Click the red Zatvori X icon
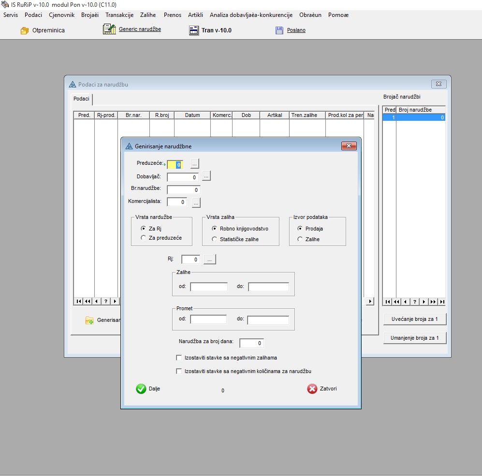Image resolution: width=482 pixels, height=476 pixels. coord(312,389)
